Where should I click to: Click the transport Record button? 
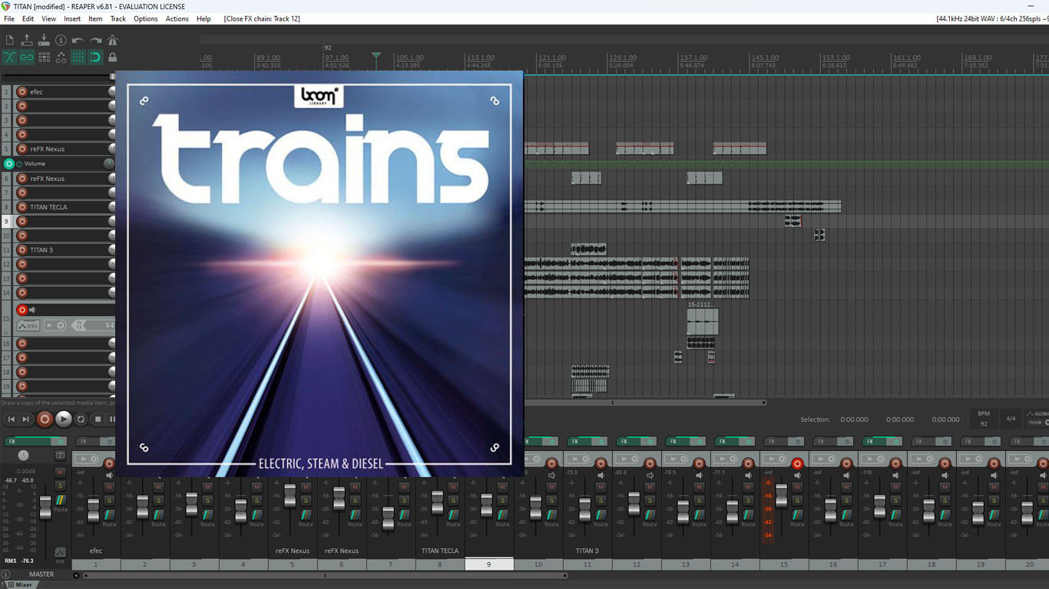click(x=45, y=419)
